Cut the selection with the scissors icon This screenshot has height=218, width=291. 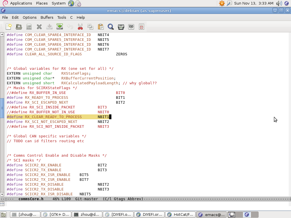80,27
